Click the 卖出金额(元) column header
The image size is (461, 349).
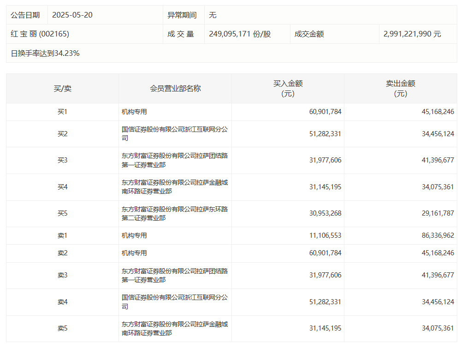[x=401, y=88]
